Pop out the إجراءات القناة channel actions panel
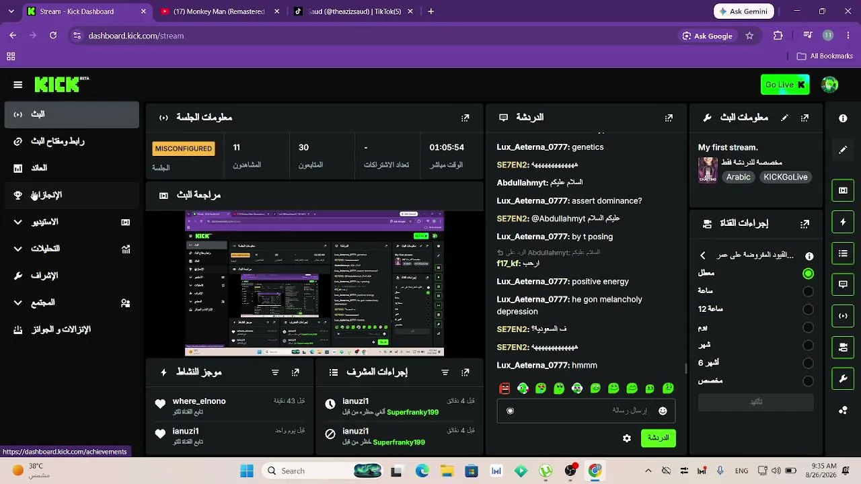This screenshot has width=861, height=484. coord(804,224)
